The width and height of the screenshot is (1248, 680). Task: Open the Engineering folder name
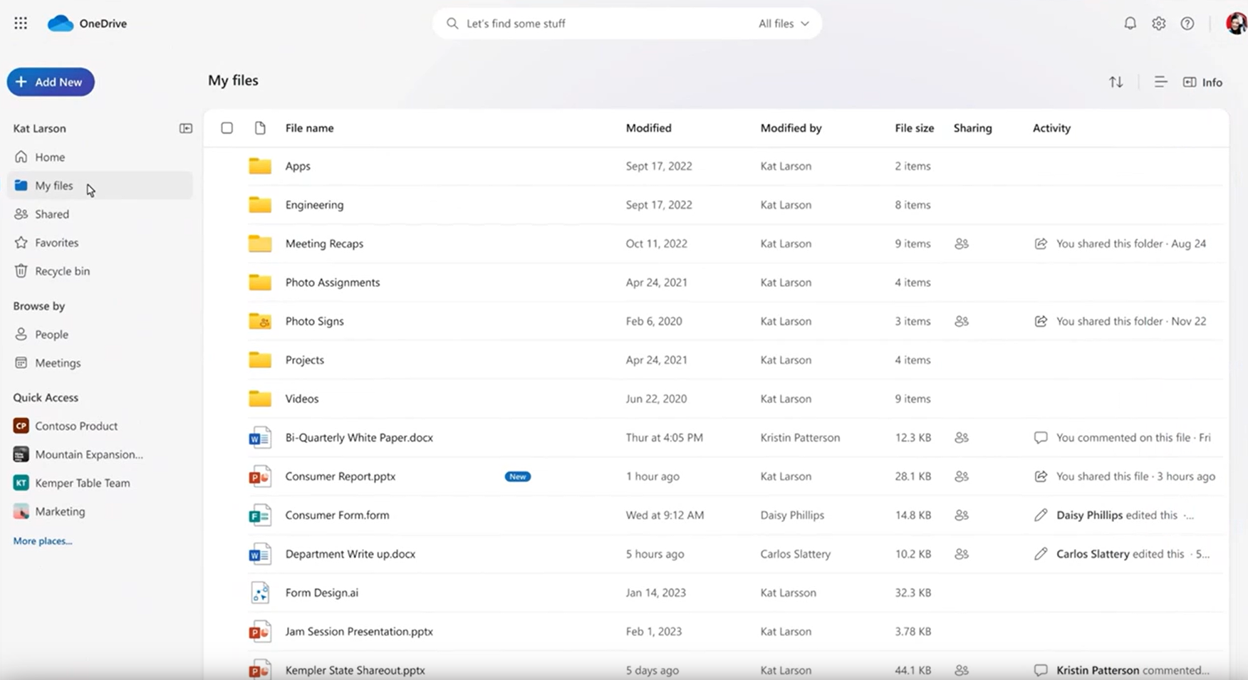point(314,205)
